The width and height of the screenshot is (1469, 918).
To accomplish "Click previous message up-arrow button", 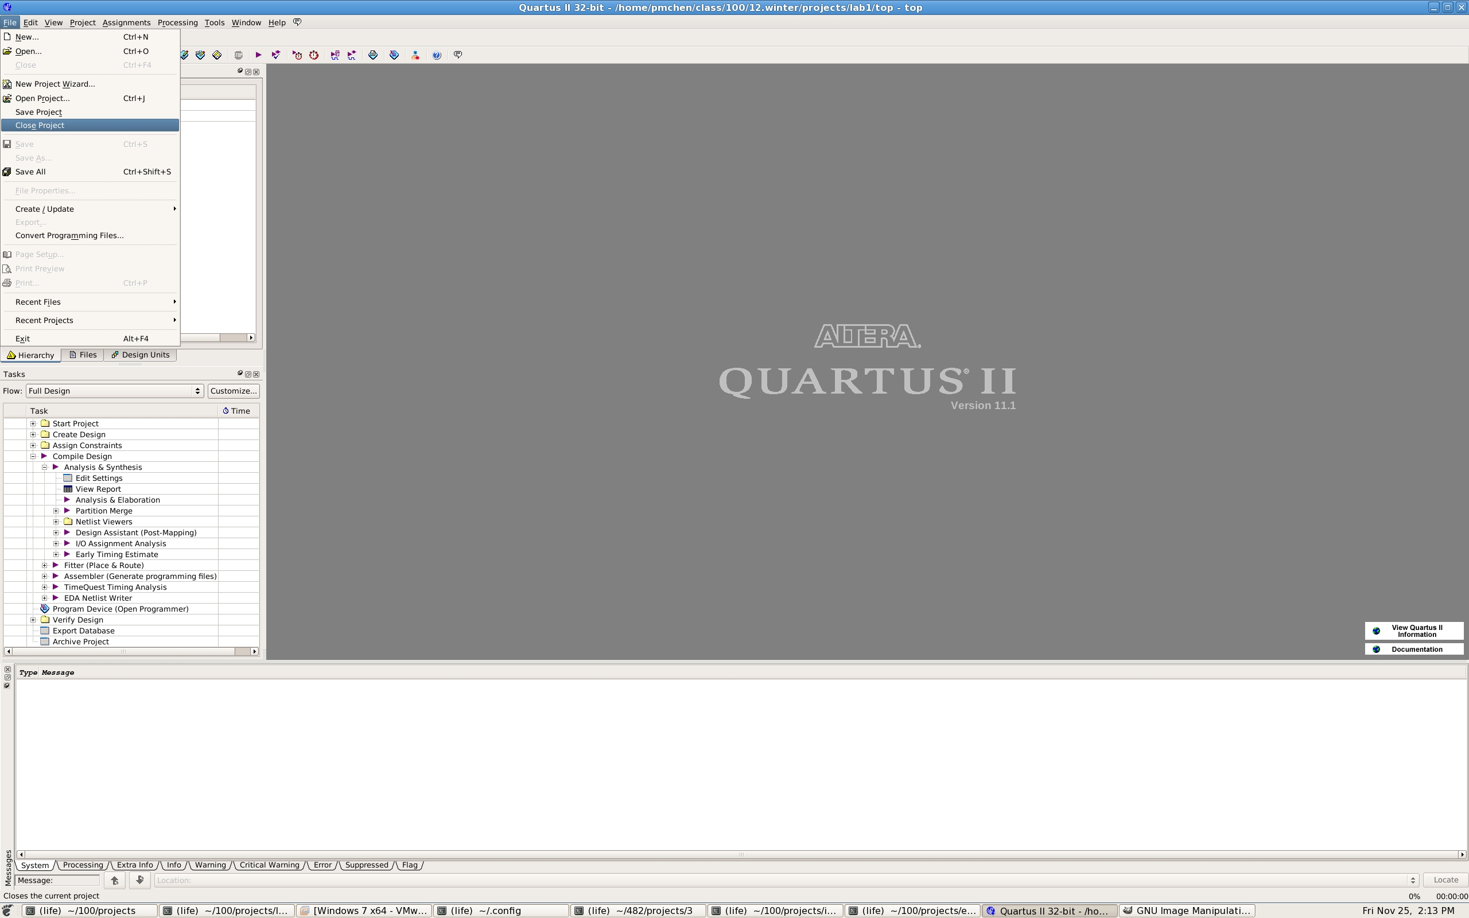I will tap(115, 880).
